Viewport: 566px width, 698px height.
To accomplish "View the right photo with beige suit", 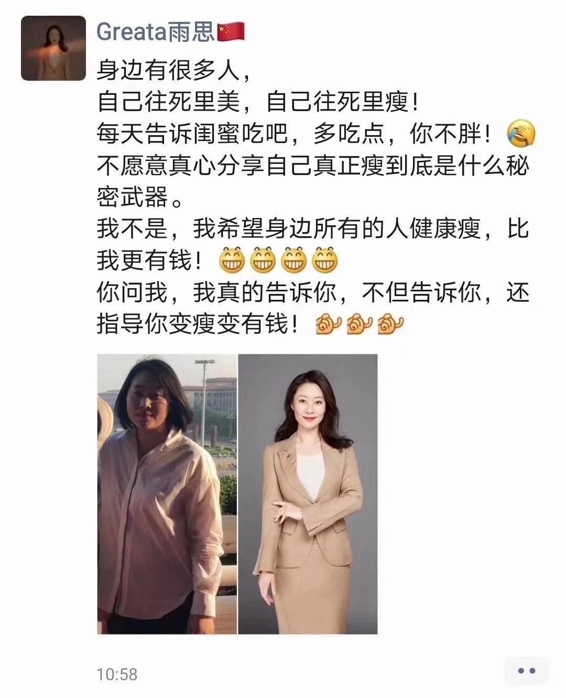I will pyautogui.click(x=308, y=494).
